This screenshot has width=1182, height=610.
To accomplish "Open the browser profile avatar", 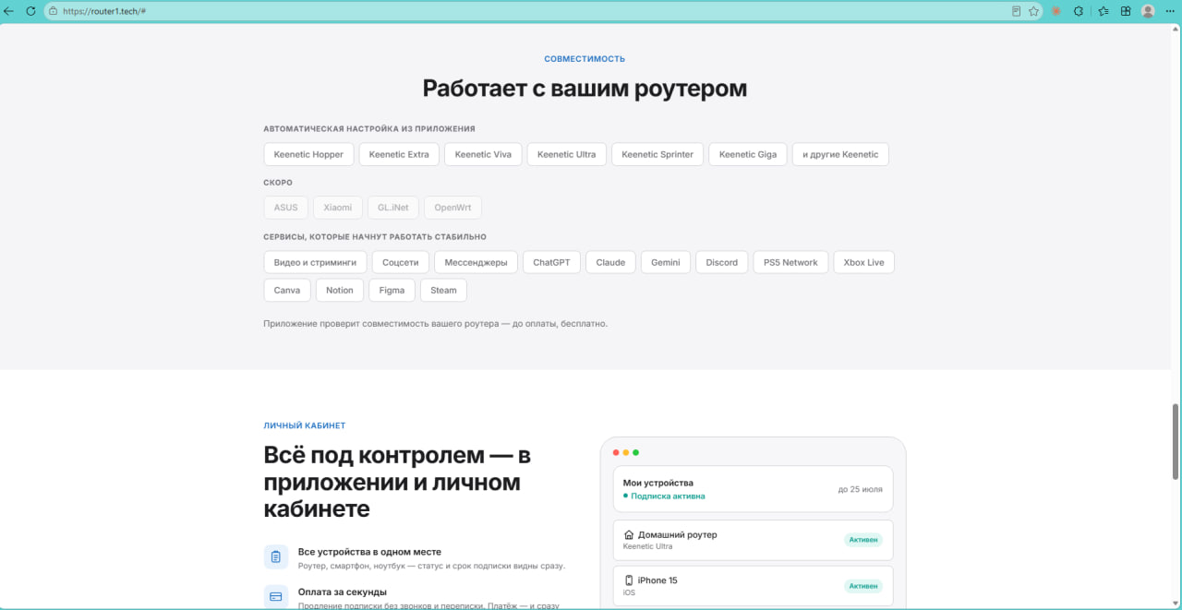I will tap(1148, 11).
